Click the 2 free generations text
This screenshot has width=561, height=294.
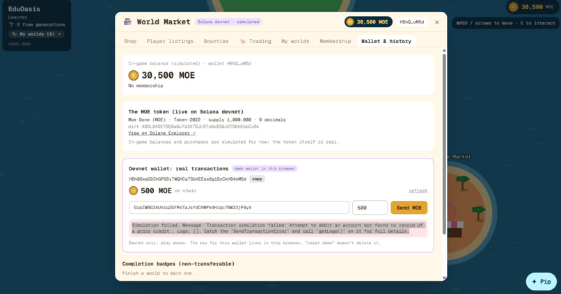tap(41, 24)
